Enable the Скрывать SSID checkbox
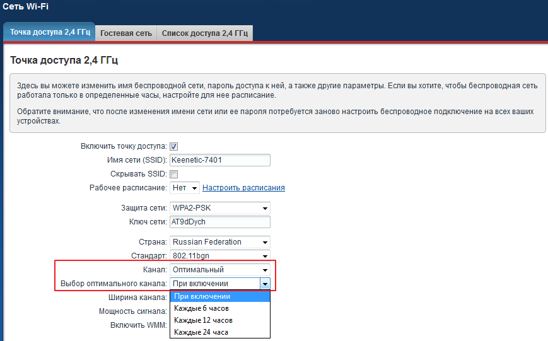 (x=174, y=174)
